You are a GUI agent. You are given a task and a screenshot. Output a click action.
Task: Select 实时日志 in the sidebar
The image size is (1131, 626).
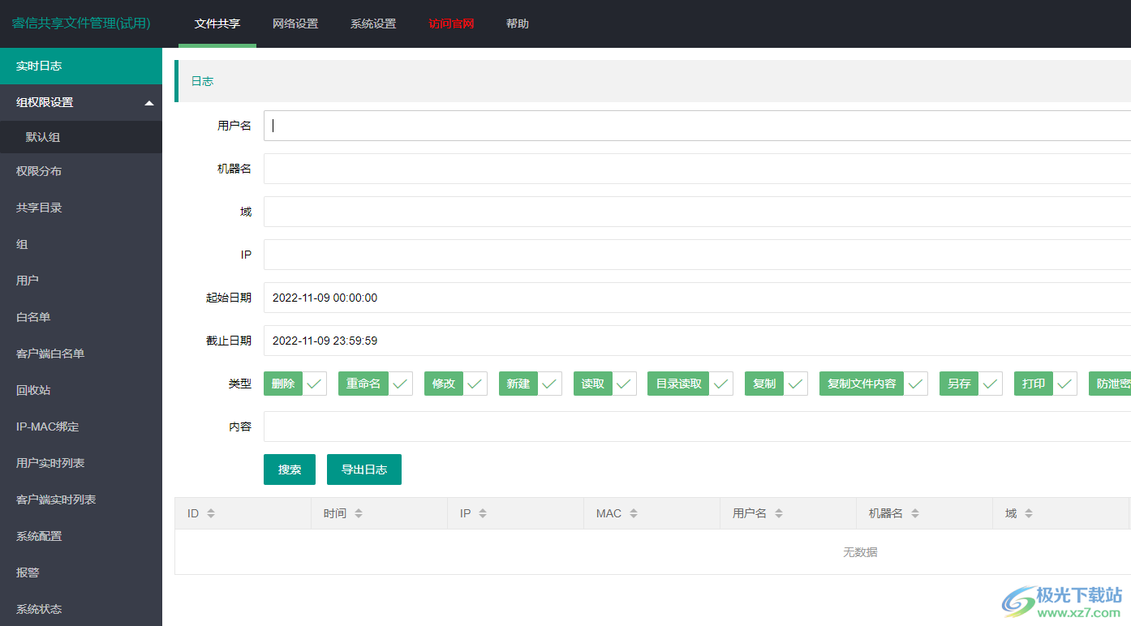point(81,66)
